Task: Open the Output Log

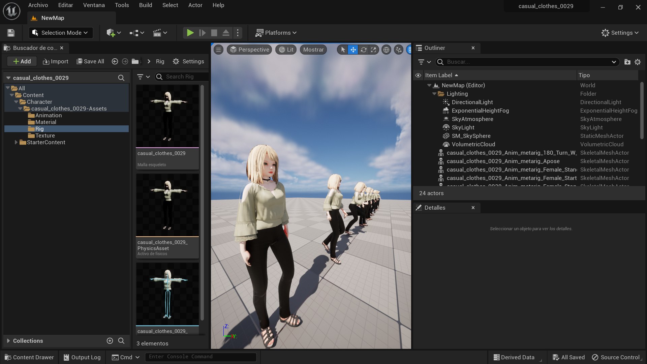Action: click(82, 357)
